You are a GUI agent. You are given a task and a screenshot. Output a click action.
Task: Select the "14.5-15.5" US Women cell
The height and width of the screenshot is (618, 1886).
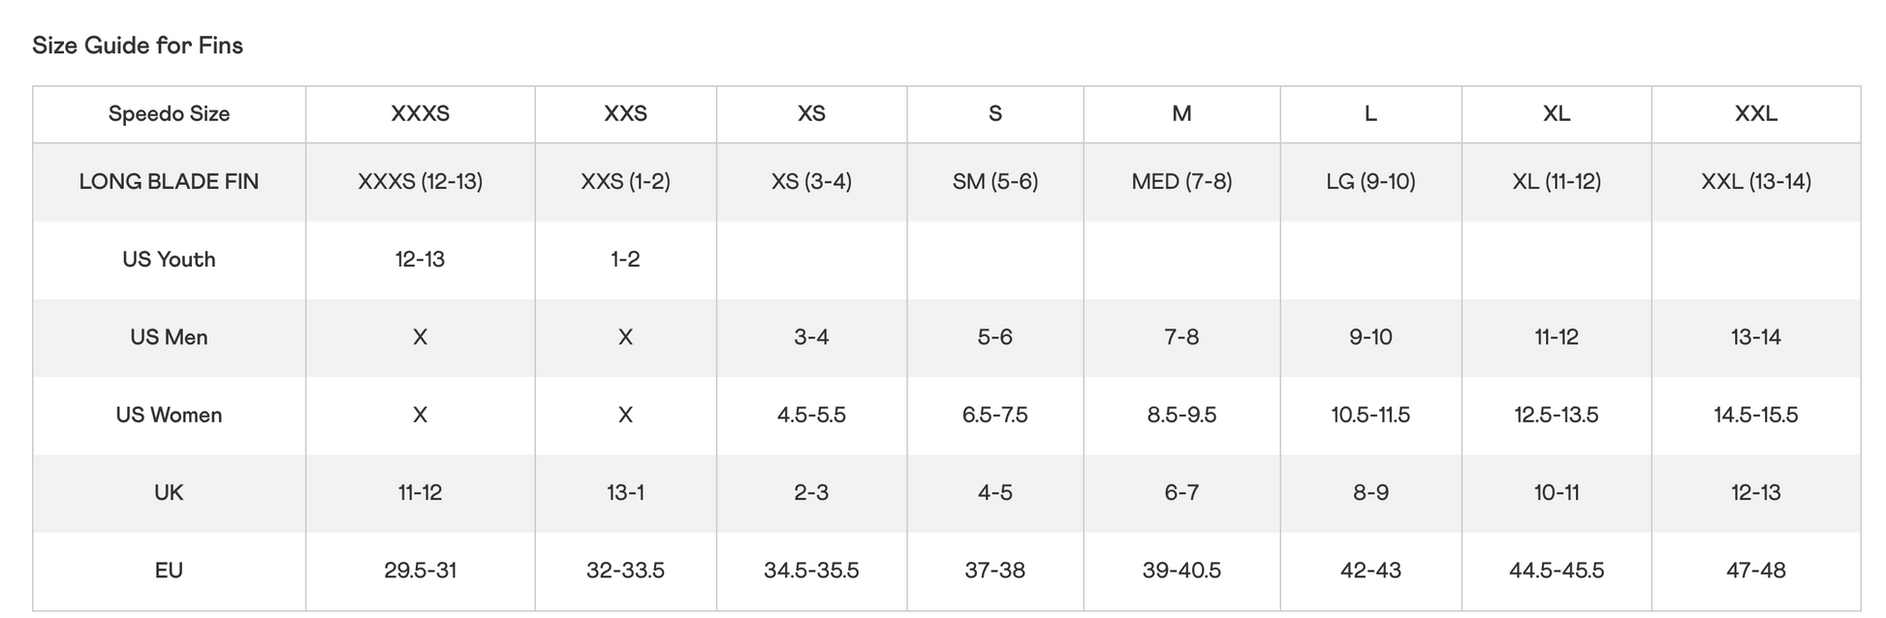click(1755, 415)
